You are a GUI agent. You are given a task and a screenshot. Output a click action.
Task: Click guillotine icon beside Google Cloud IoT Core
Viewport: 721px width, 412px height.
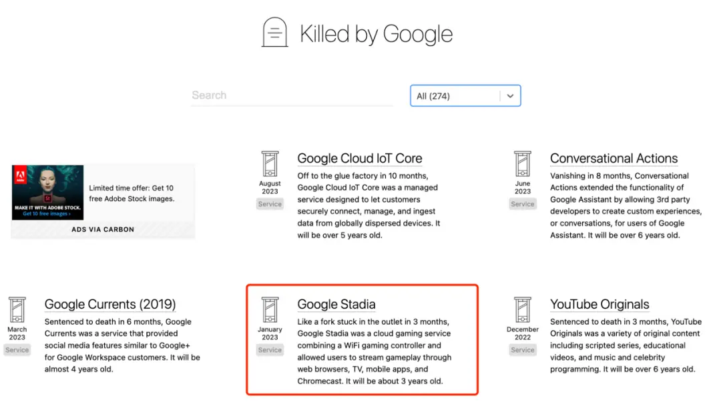270,164
